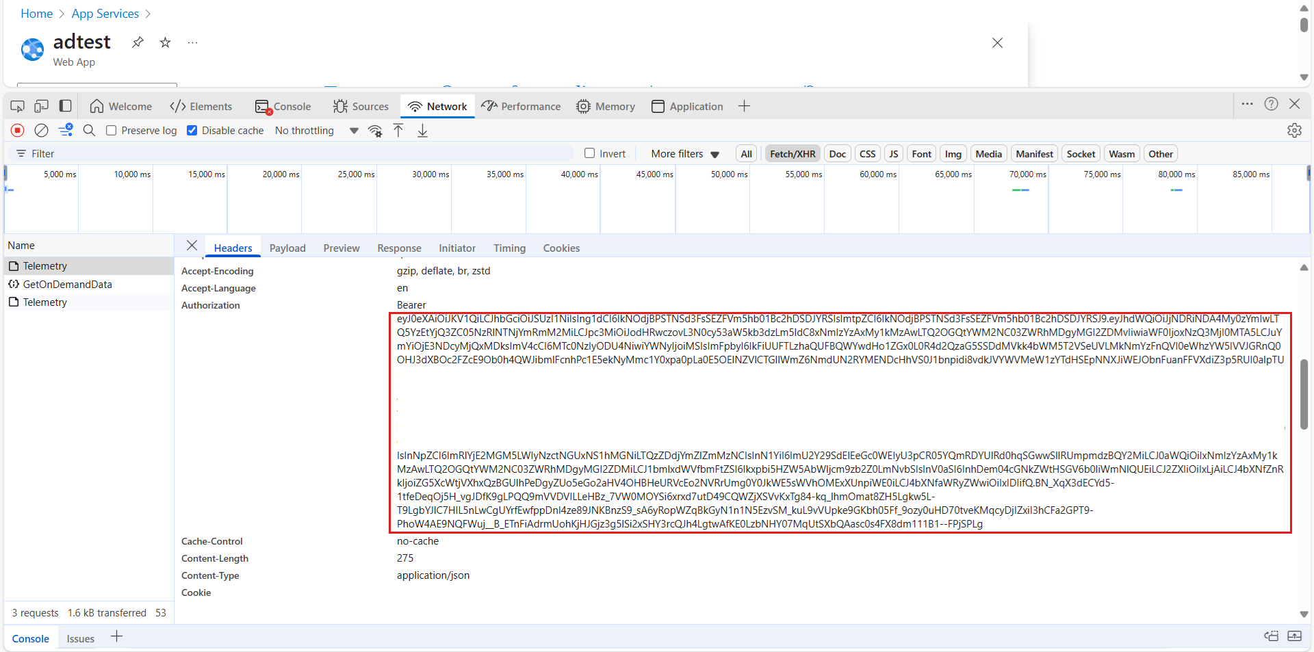This screenshot has width=1314, height=652.
Task: Toggle the CSS filter
Action: tap(867, 154)
